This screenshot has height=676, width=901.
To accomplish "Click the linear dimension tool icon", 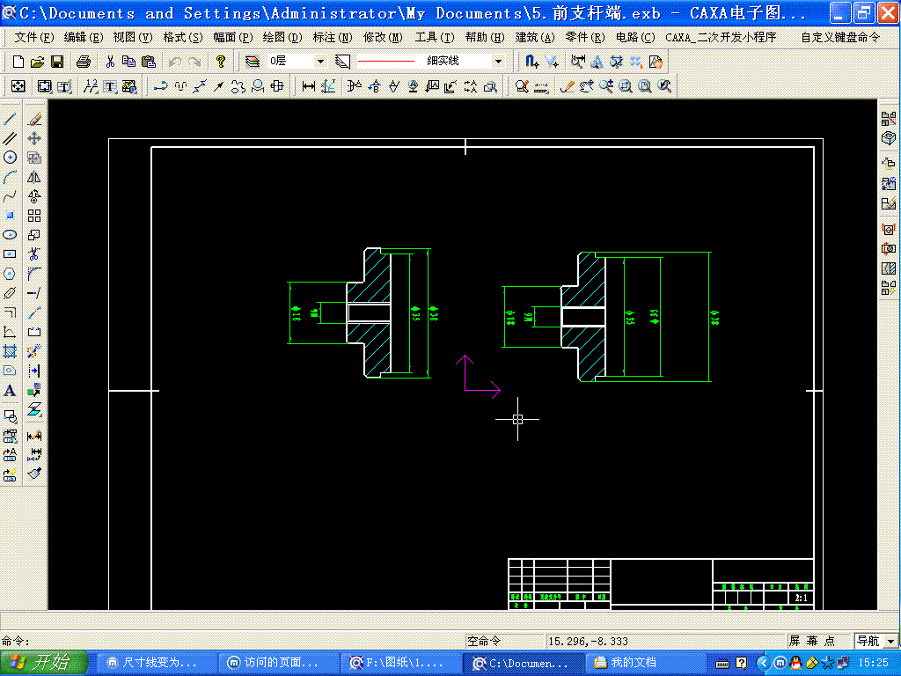I will tap(309, 86).
